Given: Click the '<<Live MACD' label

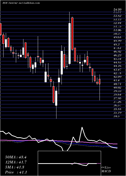Looking at the screenshot, I should 106,169.
